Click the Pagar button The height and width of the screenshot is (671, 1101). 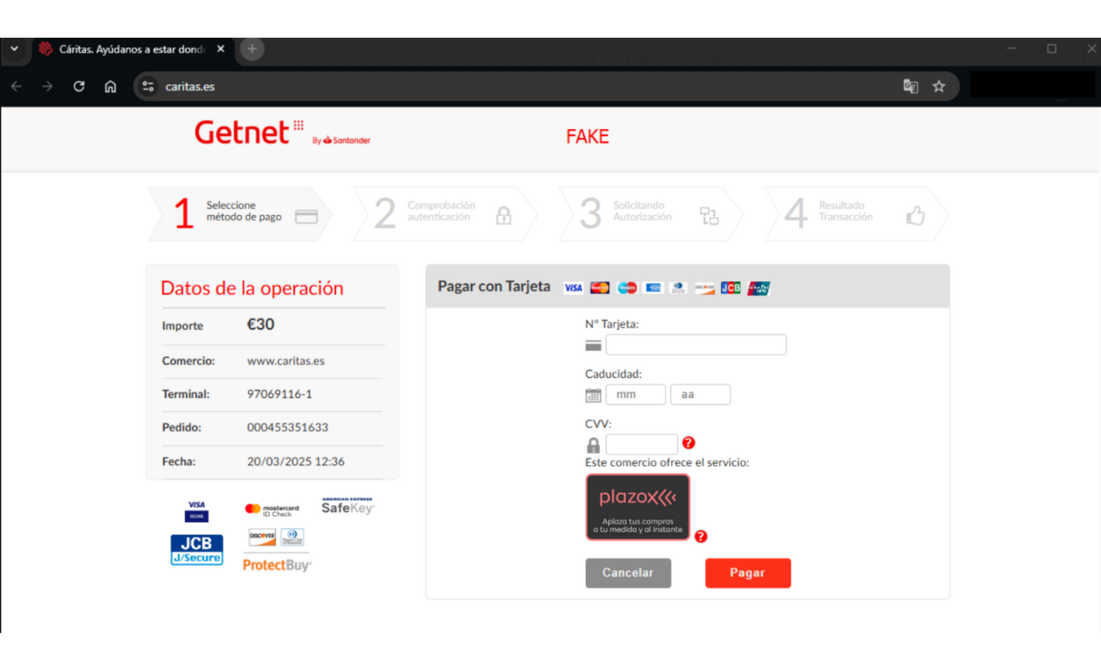[747, 573]
